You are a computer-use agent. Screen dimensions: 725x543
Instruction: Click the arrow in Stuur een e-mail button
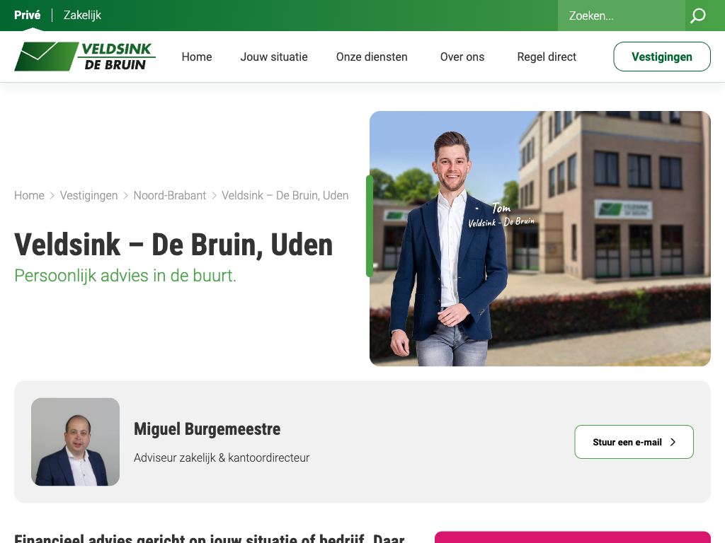(x=673, y=443)
